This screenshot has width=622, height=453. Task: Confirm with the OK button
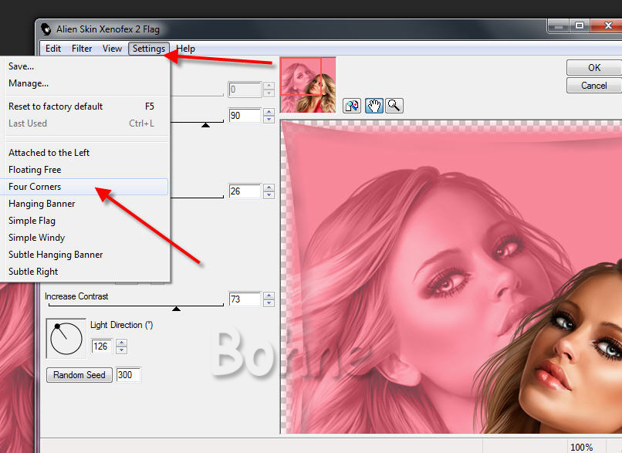point(594,68)
